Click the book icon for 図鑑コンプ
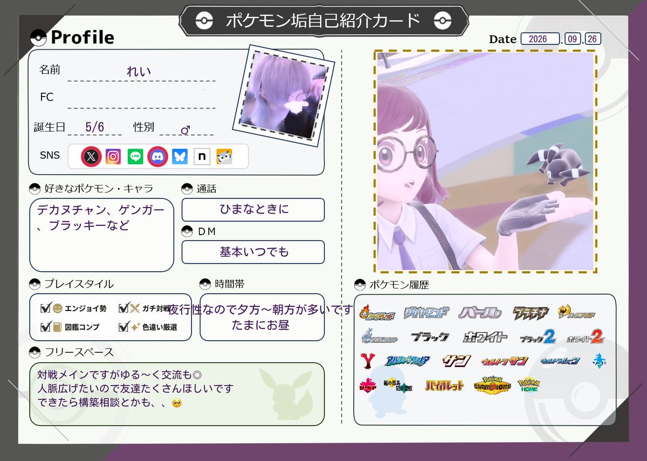Screen dimensions: 647x461 tap(58, 327)
